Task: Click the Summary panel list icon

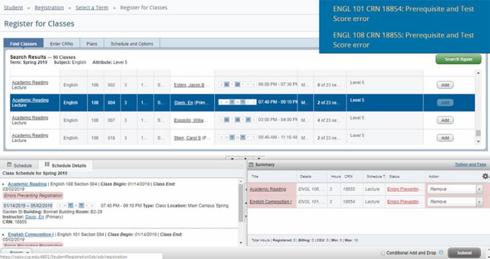Action: (x=251, y=165)
